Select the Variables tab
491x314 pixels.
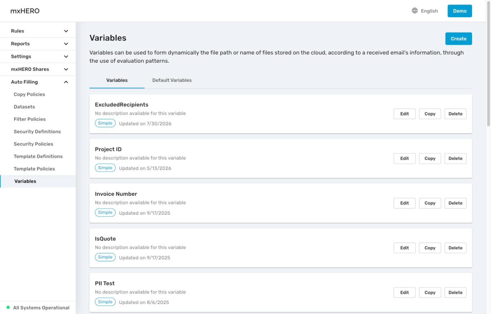[x=117, y=80]
